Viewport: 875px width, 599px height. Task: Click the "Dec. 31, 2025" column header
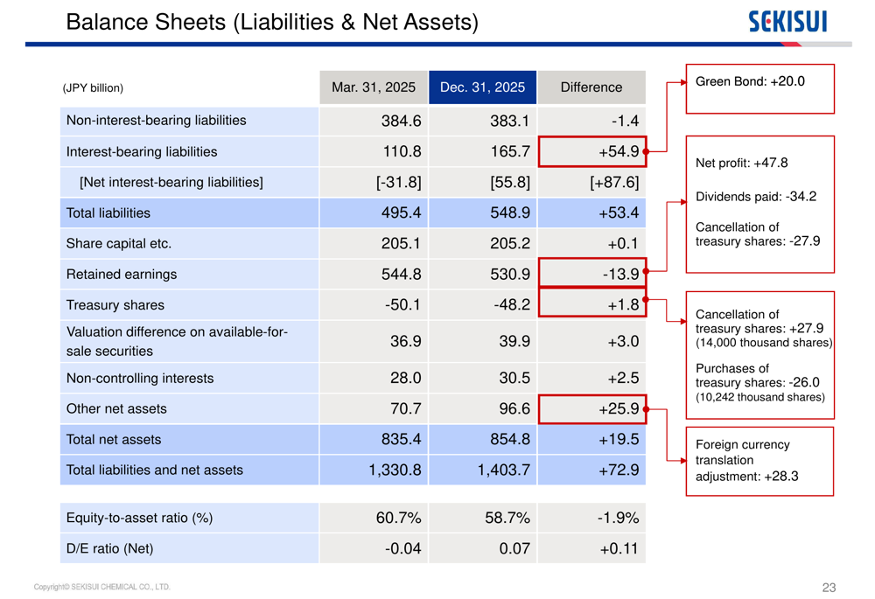[x=483, y=87]
